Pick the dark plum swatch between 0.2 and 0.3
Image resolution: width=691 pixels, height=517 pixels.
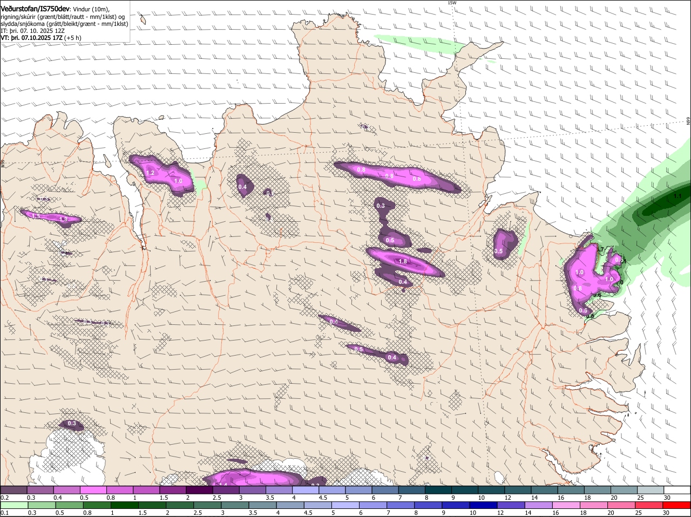coord(13,489)
